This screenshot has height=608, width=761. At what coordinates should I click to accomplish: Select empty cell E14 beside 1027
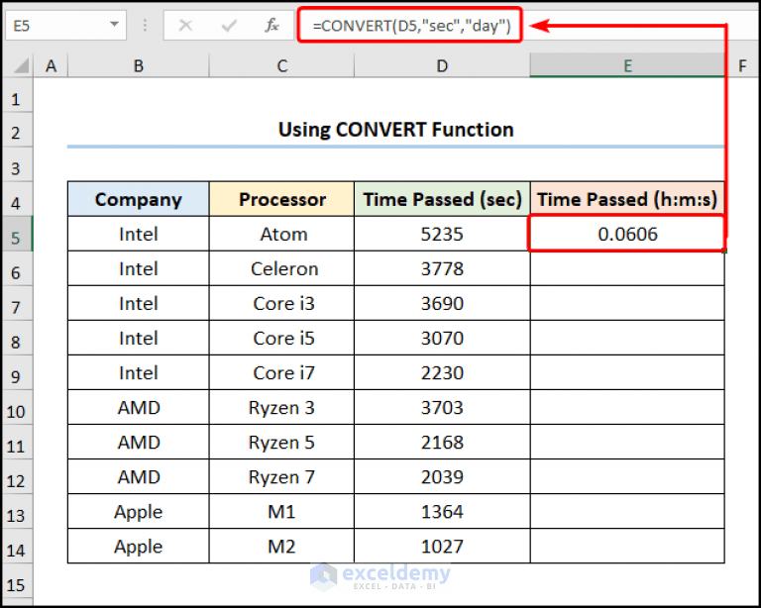627,546
